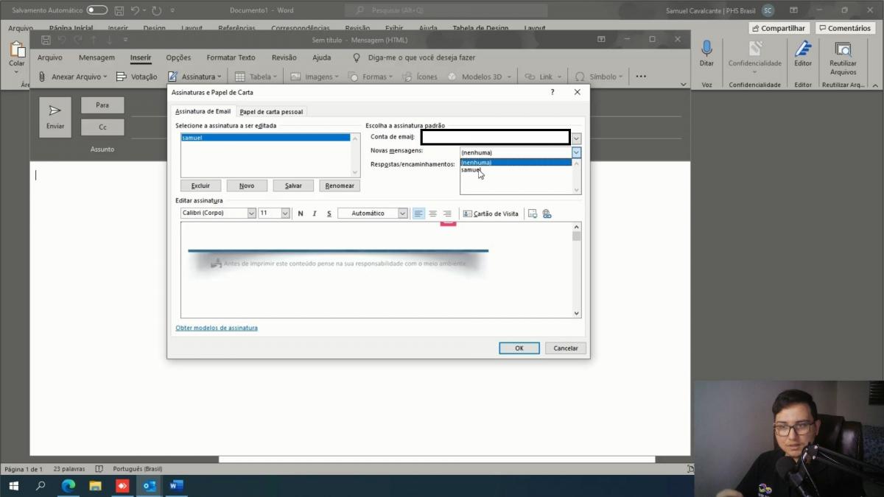Click Bold (N) in signature editor
Image resolution: width=884 pixels, height=497 pixels.
(x=301, y=214)
